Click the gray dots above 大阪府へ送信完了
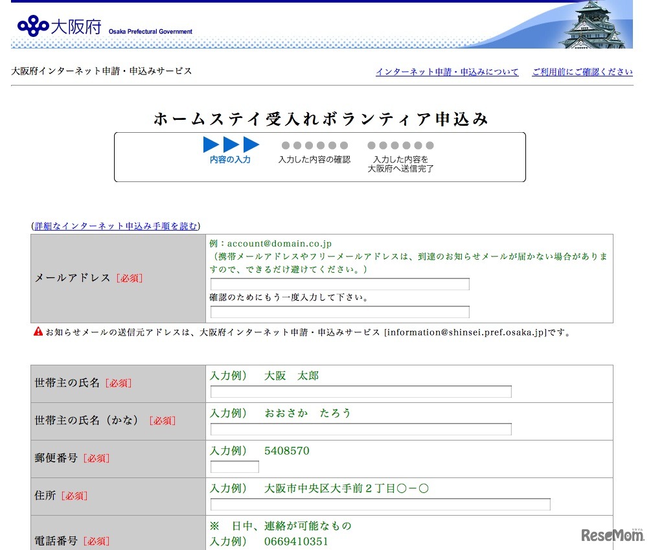The image size is (653, 550). 400,146
